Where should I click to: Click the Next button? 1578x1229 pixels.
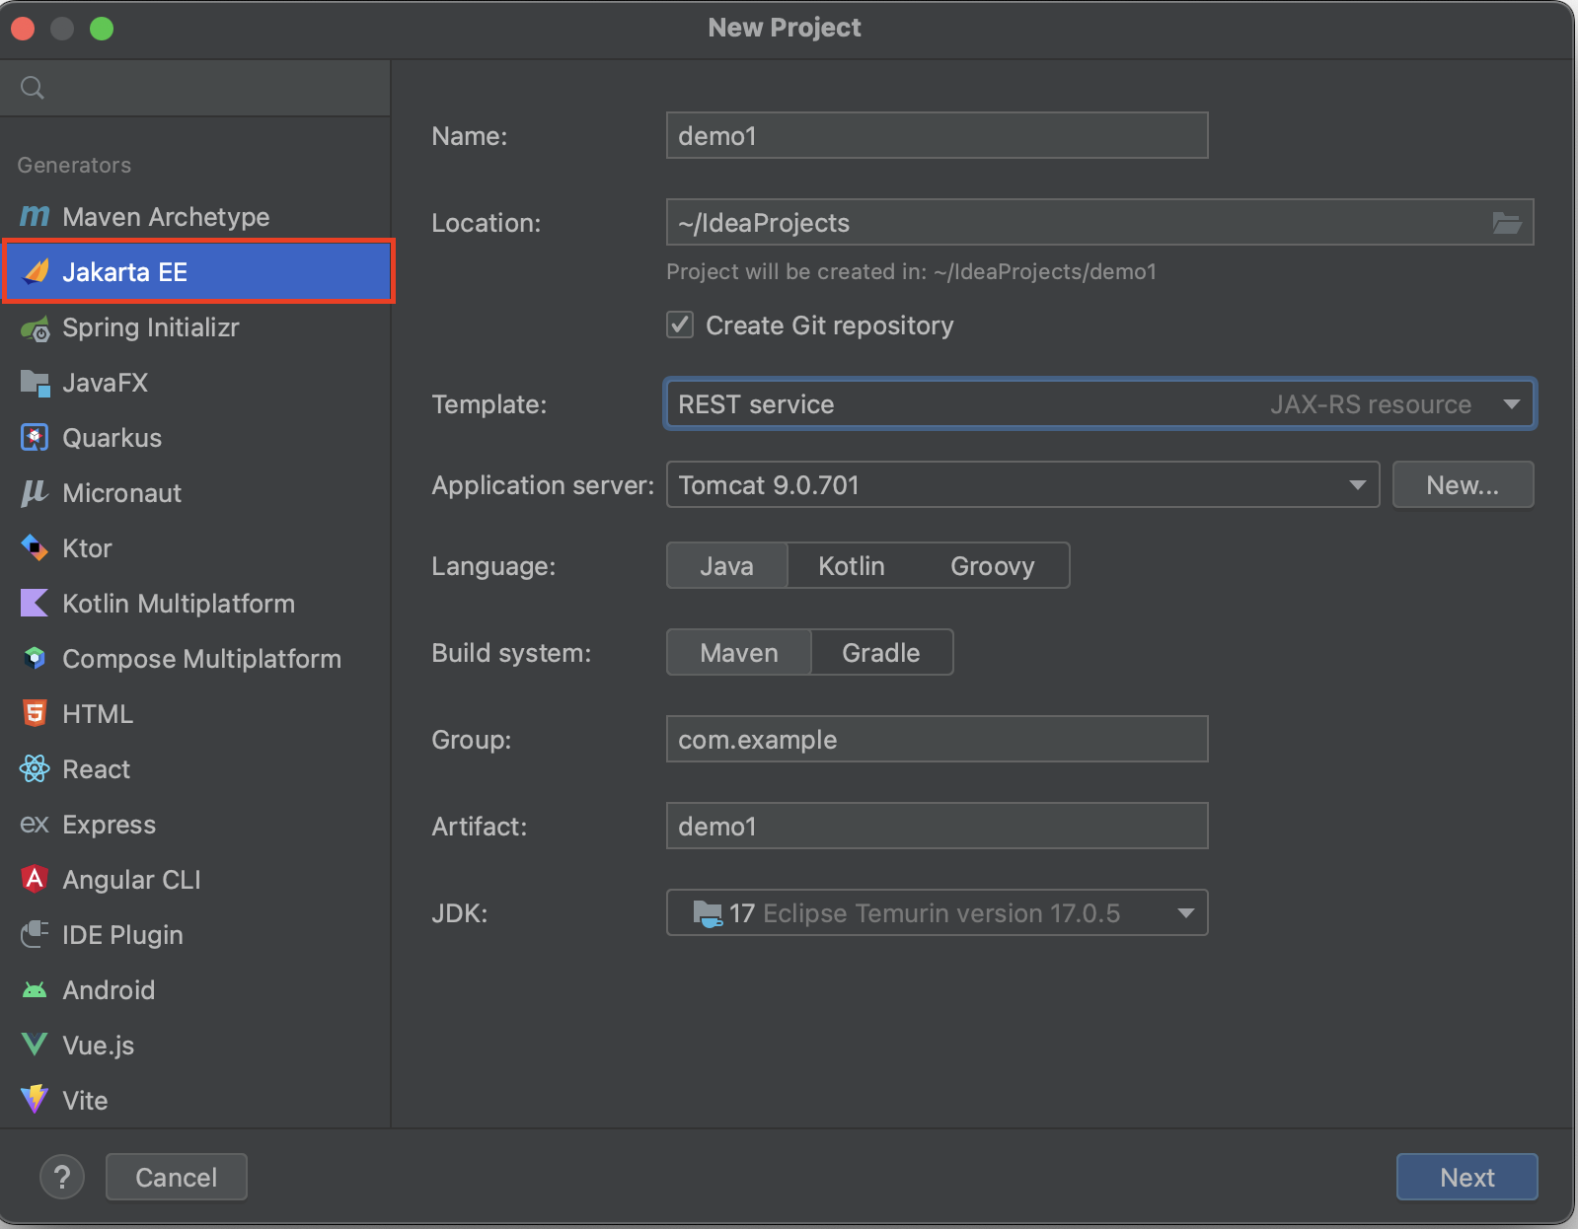click(1466, 1177)
